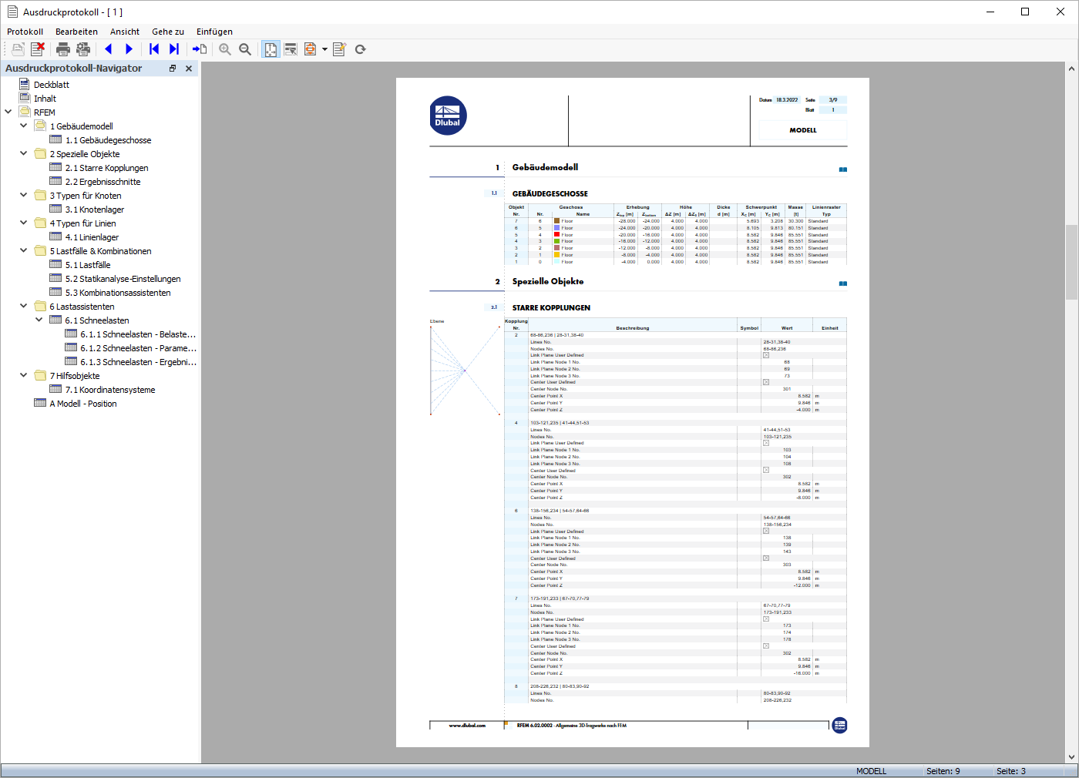This screenshot has width=1079, height=778.
Task: Go to the first page via toolbar icon
Action: click(x=153, y=49)
